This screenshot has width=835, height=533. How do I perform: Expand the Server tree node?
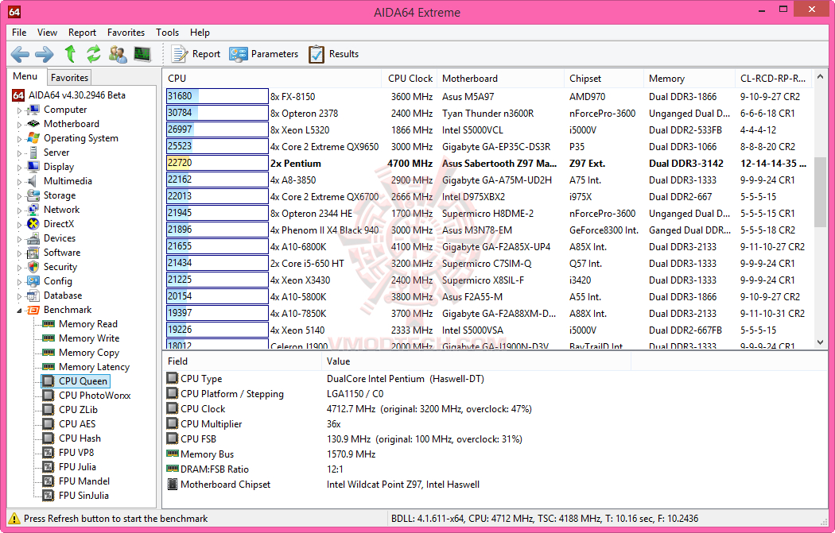[20, 153]
